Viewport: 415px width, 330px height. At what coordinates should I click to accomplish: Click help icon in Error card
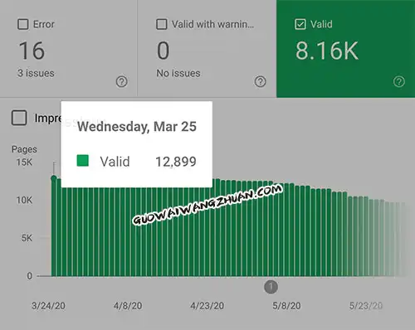[121, 81]
